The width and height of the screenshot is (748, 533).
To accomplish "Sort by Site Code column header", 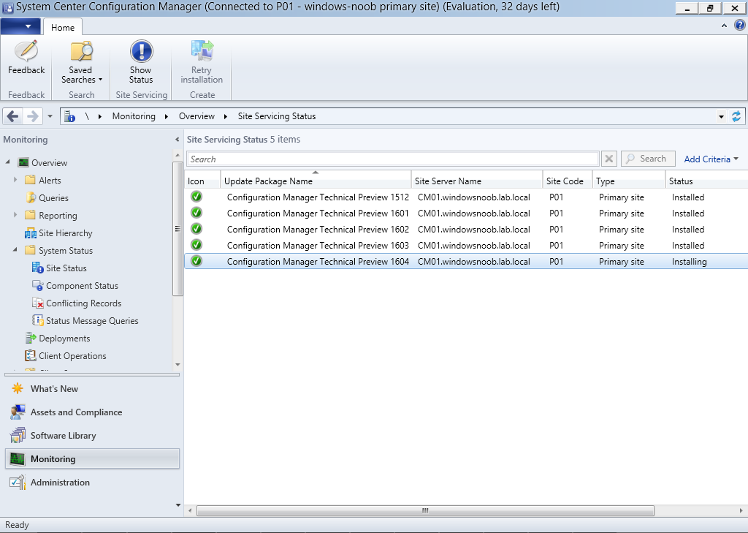I will click(567, 181).
